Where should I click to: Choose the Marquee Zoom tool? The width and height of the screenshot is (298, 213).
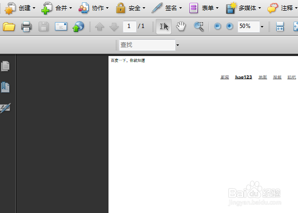(x=199, y=27)
